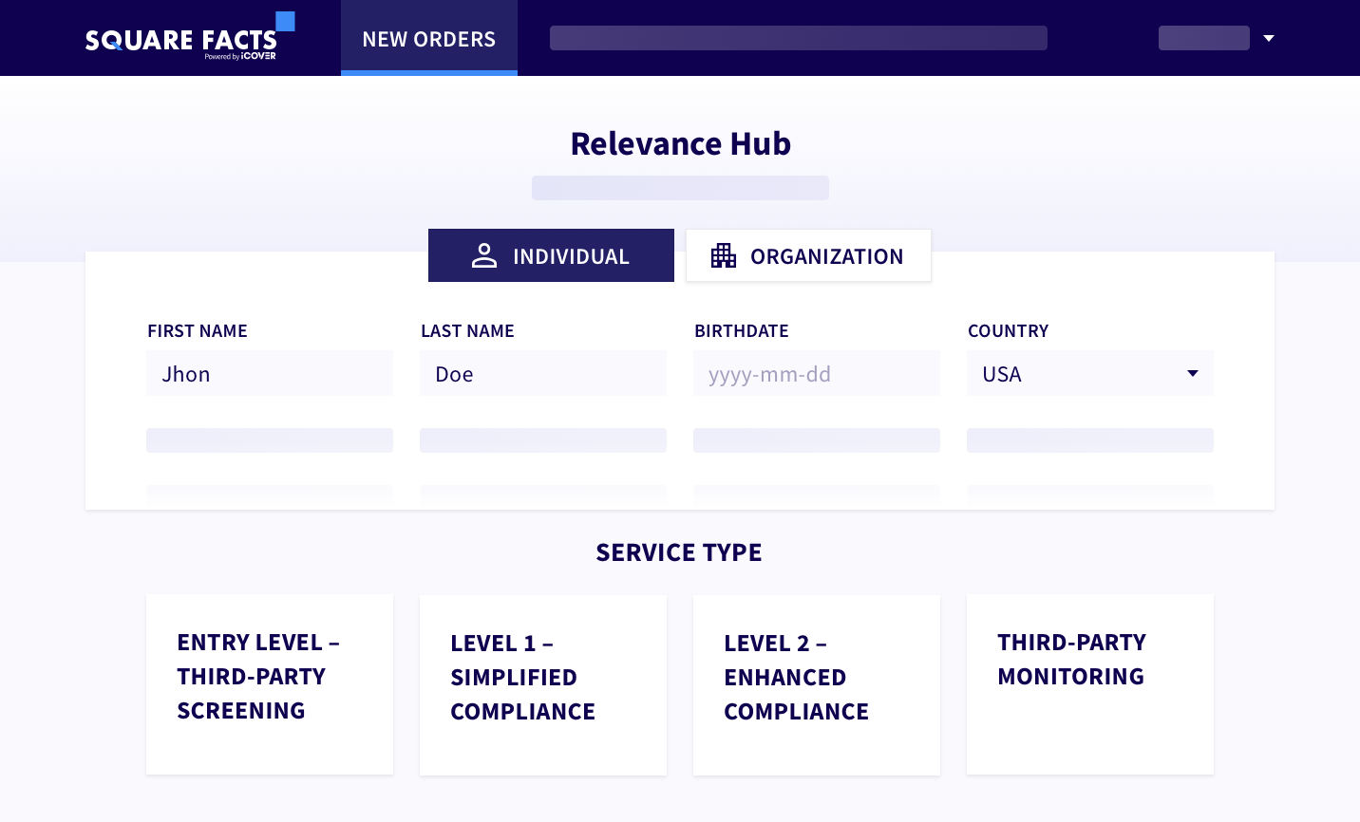Click the person icon on Individual tab
Image resolution: width=1360 pixels, height=822 pixels.
coord(484,255)
